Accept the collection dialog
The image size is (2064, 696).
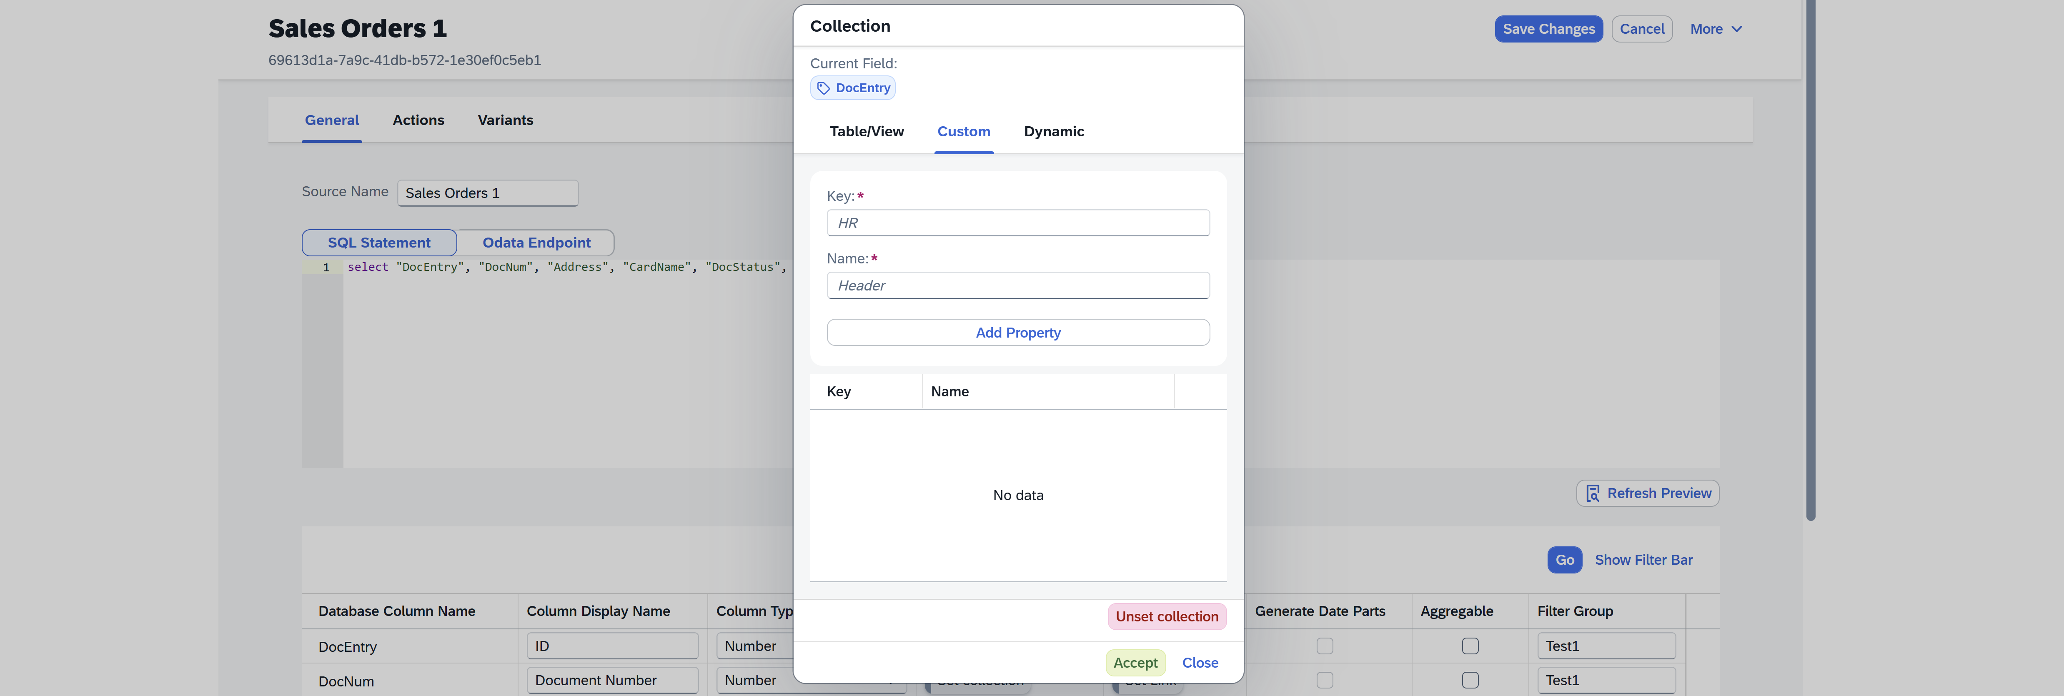click(1135, 662)
